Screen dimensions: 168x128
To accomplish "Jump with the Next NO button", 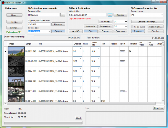I will click(76, 31).
